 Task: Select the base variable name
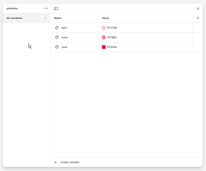point(65,38)
